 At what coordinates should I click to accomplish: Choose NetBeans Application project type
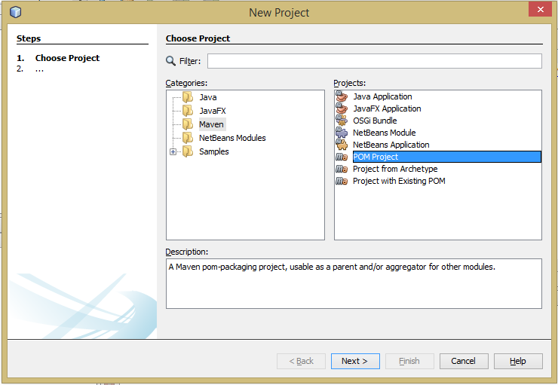tap(391, 145)
